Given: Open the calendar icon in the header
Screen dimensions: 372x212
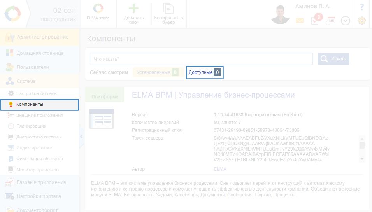Looking at the screenshot, I should coord(330,21).
